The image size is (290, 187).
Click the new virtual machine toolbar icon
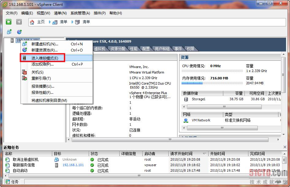coord(9,32)
